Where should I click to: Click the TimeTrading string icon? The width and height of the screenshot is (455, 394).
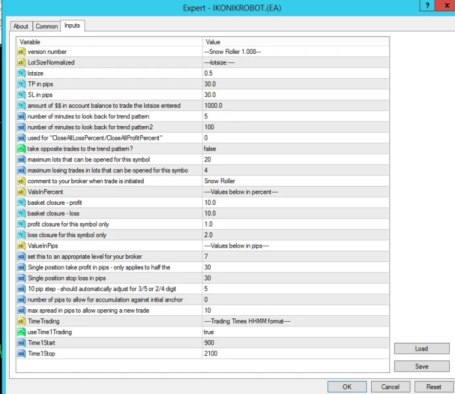click(x=21, y=320)
